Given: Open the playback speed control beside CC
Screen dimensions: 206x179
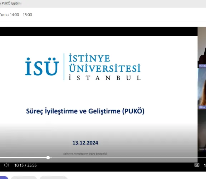Looking at the screenshot, I should pyautogui.click(x=205, y=165).
